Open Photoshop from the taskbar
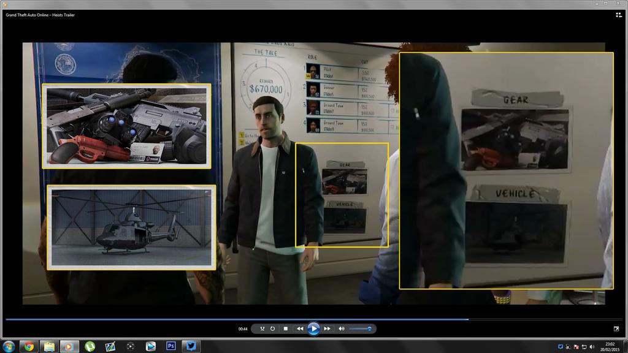This screenshot has width=628, height=353. click(x=171, y=346)
